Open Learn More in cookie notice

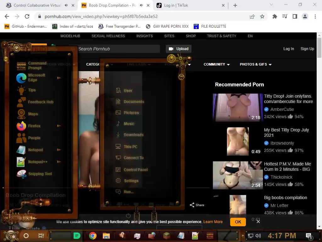(x=213, y=222)
